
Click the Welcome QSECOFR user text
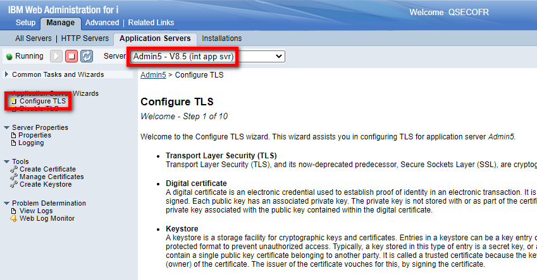tap(449, 12)
